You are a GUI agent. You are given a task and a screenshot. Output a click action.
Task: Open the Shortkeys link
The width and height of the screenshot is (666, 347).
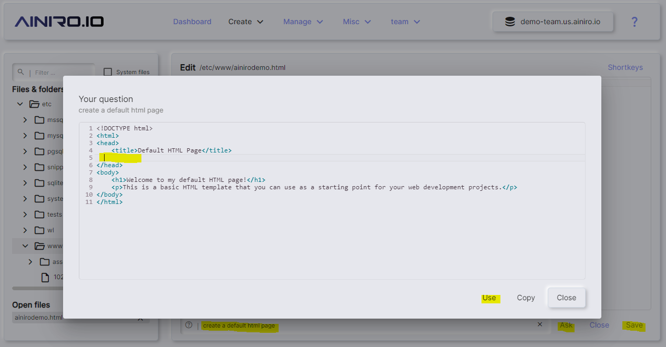coord(625,67)
